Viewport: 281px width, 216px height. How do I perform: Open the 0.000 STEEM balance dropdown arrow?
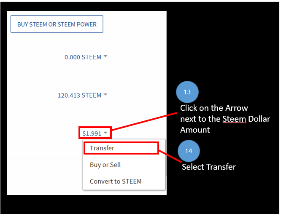tap(105, 56)
